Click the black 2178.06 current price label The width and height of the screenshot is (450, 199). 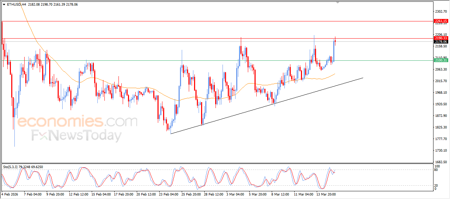(x=441, y=42)
